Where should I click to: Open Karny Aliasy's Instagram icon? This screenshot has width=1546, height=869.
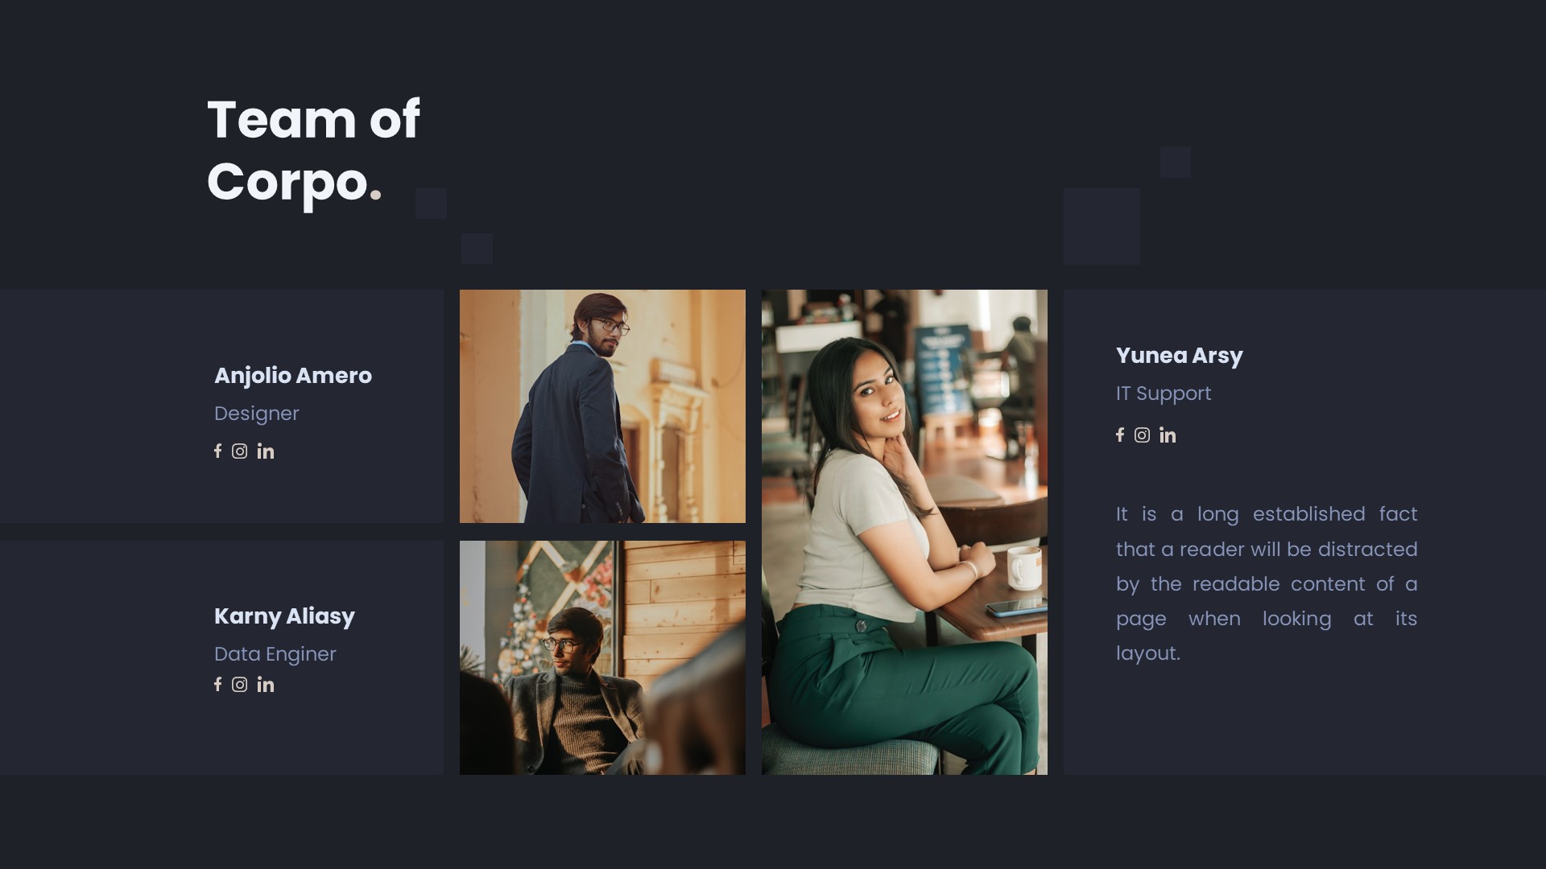[x=240, y=685]
